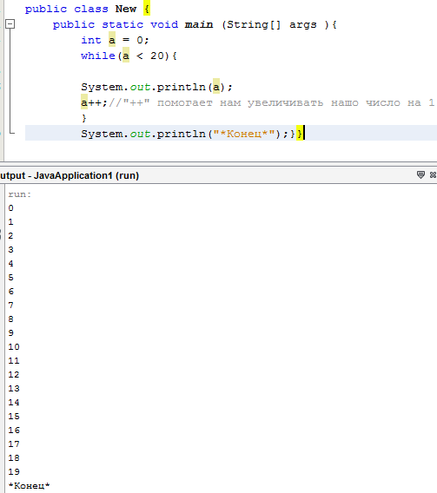Click the Russian comment about '++'
437x493 pixels.
click(x=272, y=102)
